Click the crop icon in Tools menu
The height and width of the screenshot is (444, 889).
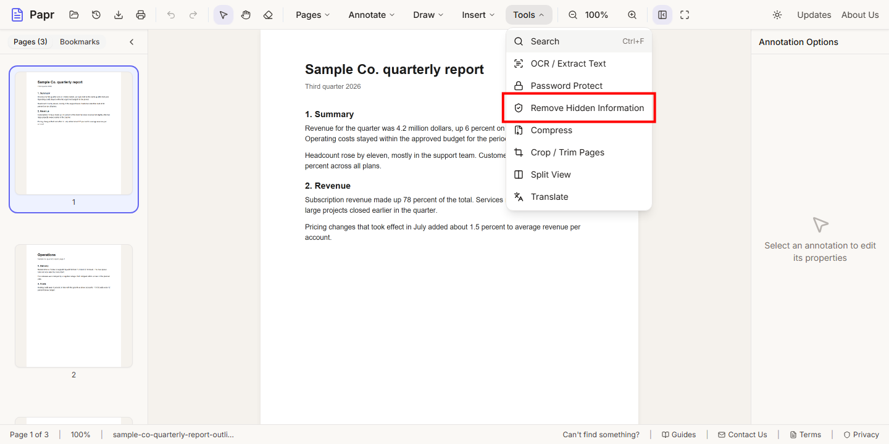[519, 152]
